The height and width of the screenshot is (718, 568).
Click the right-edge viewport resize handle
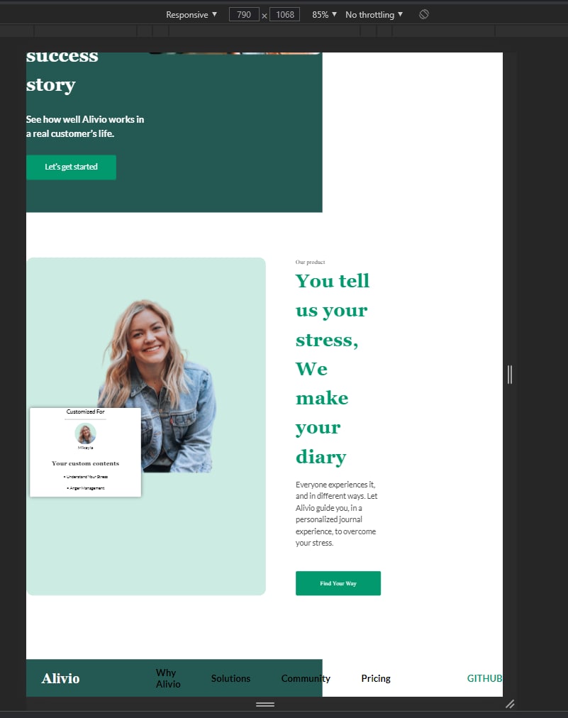pyautogui.click(x=510, y=375)
